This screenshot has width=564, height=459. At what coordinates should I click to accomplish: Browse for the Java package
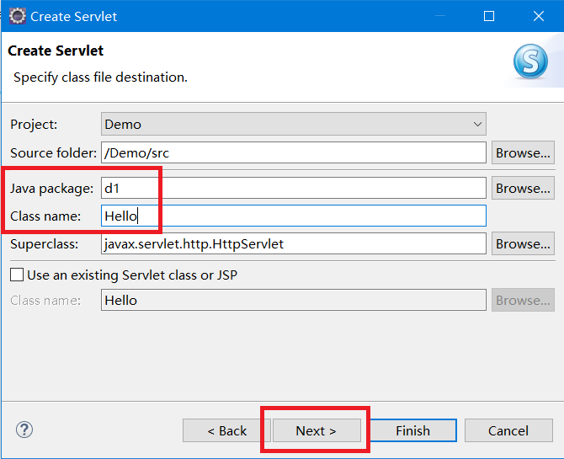point(523,189)
